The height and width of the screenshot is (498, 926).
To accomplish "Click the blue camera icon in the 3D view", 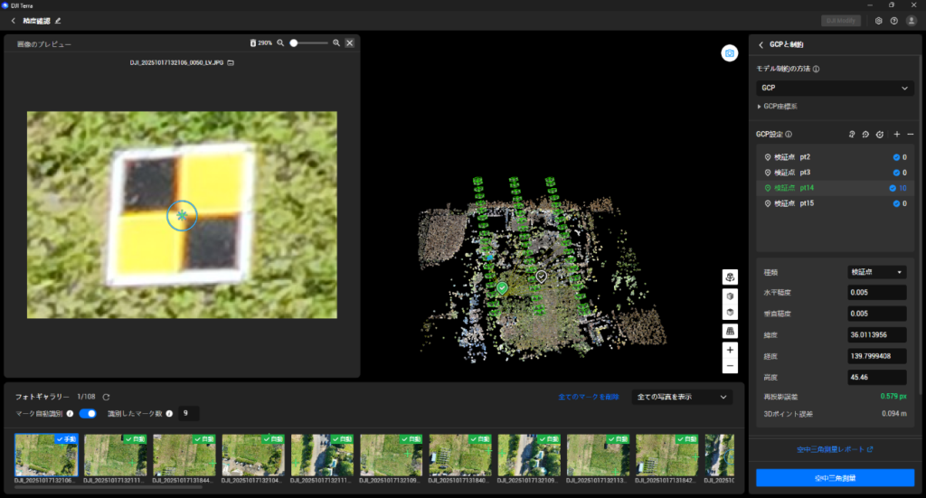I will tap(729, 53).
